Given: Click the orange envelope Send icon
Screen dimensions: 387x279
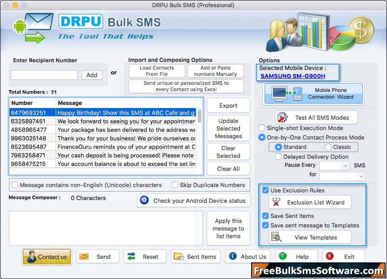Looking at the screenshot, I should (x=84, y=257).
